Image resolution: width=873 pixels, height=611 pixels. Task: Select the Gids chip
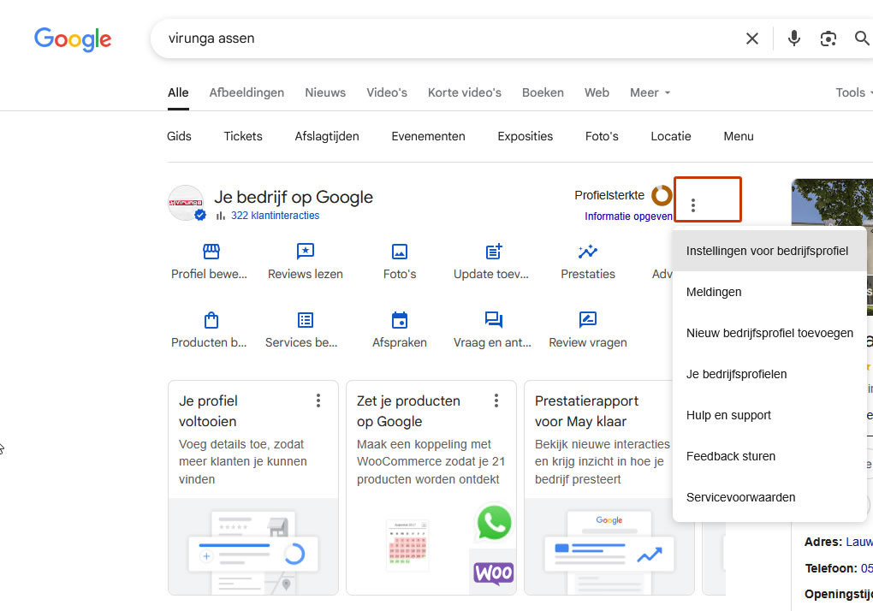tap(179, 136)
